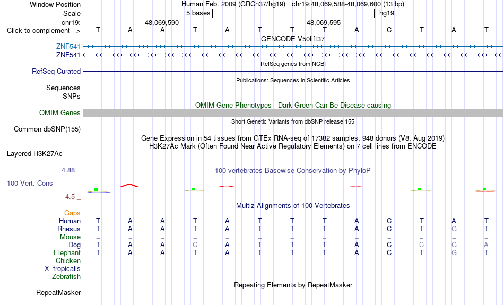Select the Rhesus species row label
This screenshot has height=305, width=504.
pyautogui.click(x=69, y=229)
